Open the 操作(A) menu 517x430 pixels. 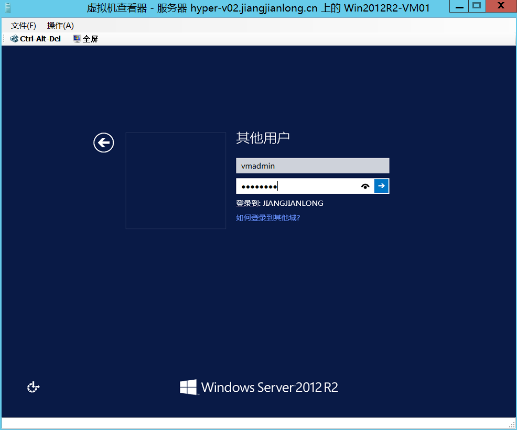click(x=60, y=25)
